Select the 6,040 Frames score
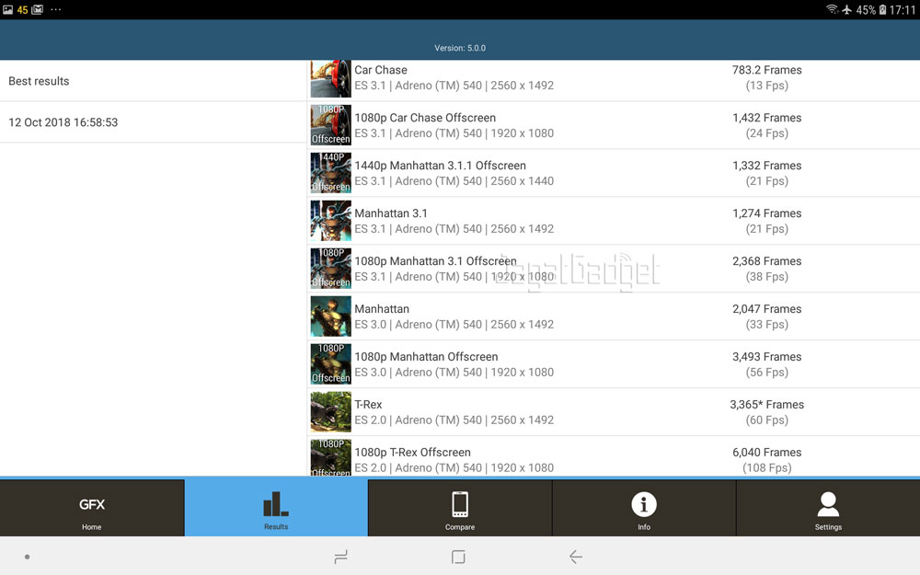The width and height of the screenshot is (920, 575). tap(767, 453)
